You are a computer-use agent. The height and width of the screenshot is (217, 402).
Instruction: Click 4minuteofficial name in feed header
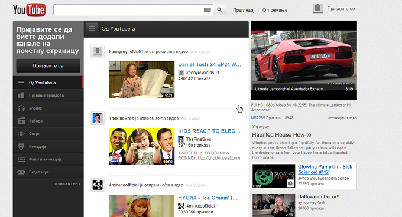[x=124, y=185]
